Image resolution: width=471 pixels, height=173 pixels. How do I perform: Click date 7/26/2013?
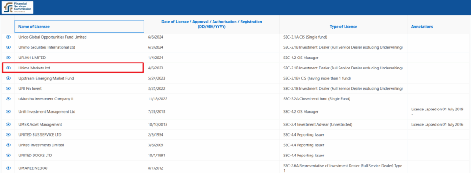point(156,112)
